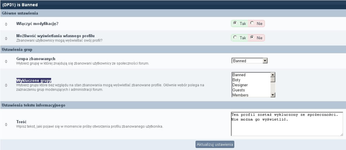Click reorder handle beside Treść setting
This screenshot has width=346, height=150.
[6, 124]
